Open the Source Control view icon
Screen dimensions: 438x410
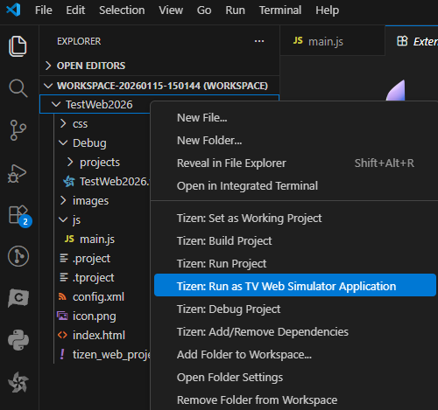pos(18,130)
